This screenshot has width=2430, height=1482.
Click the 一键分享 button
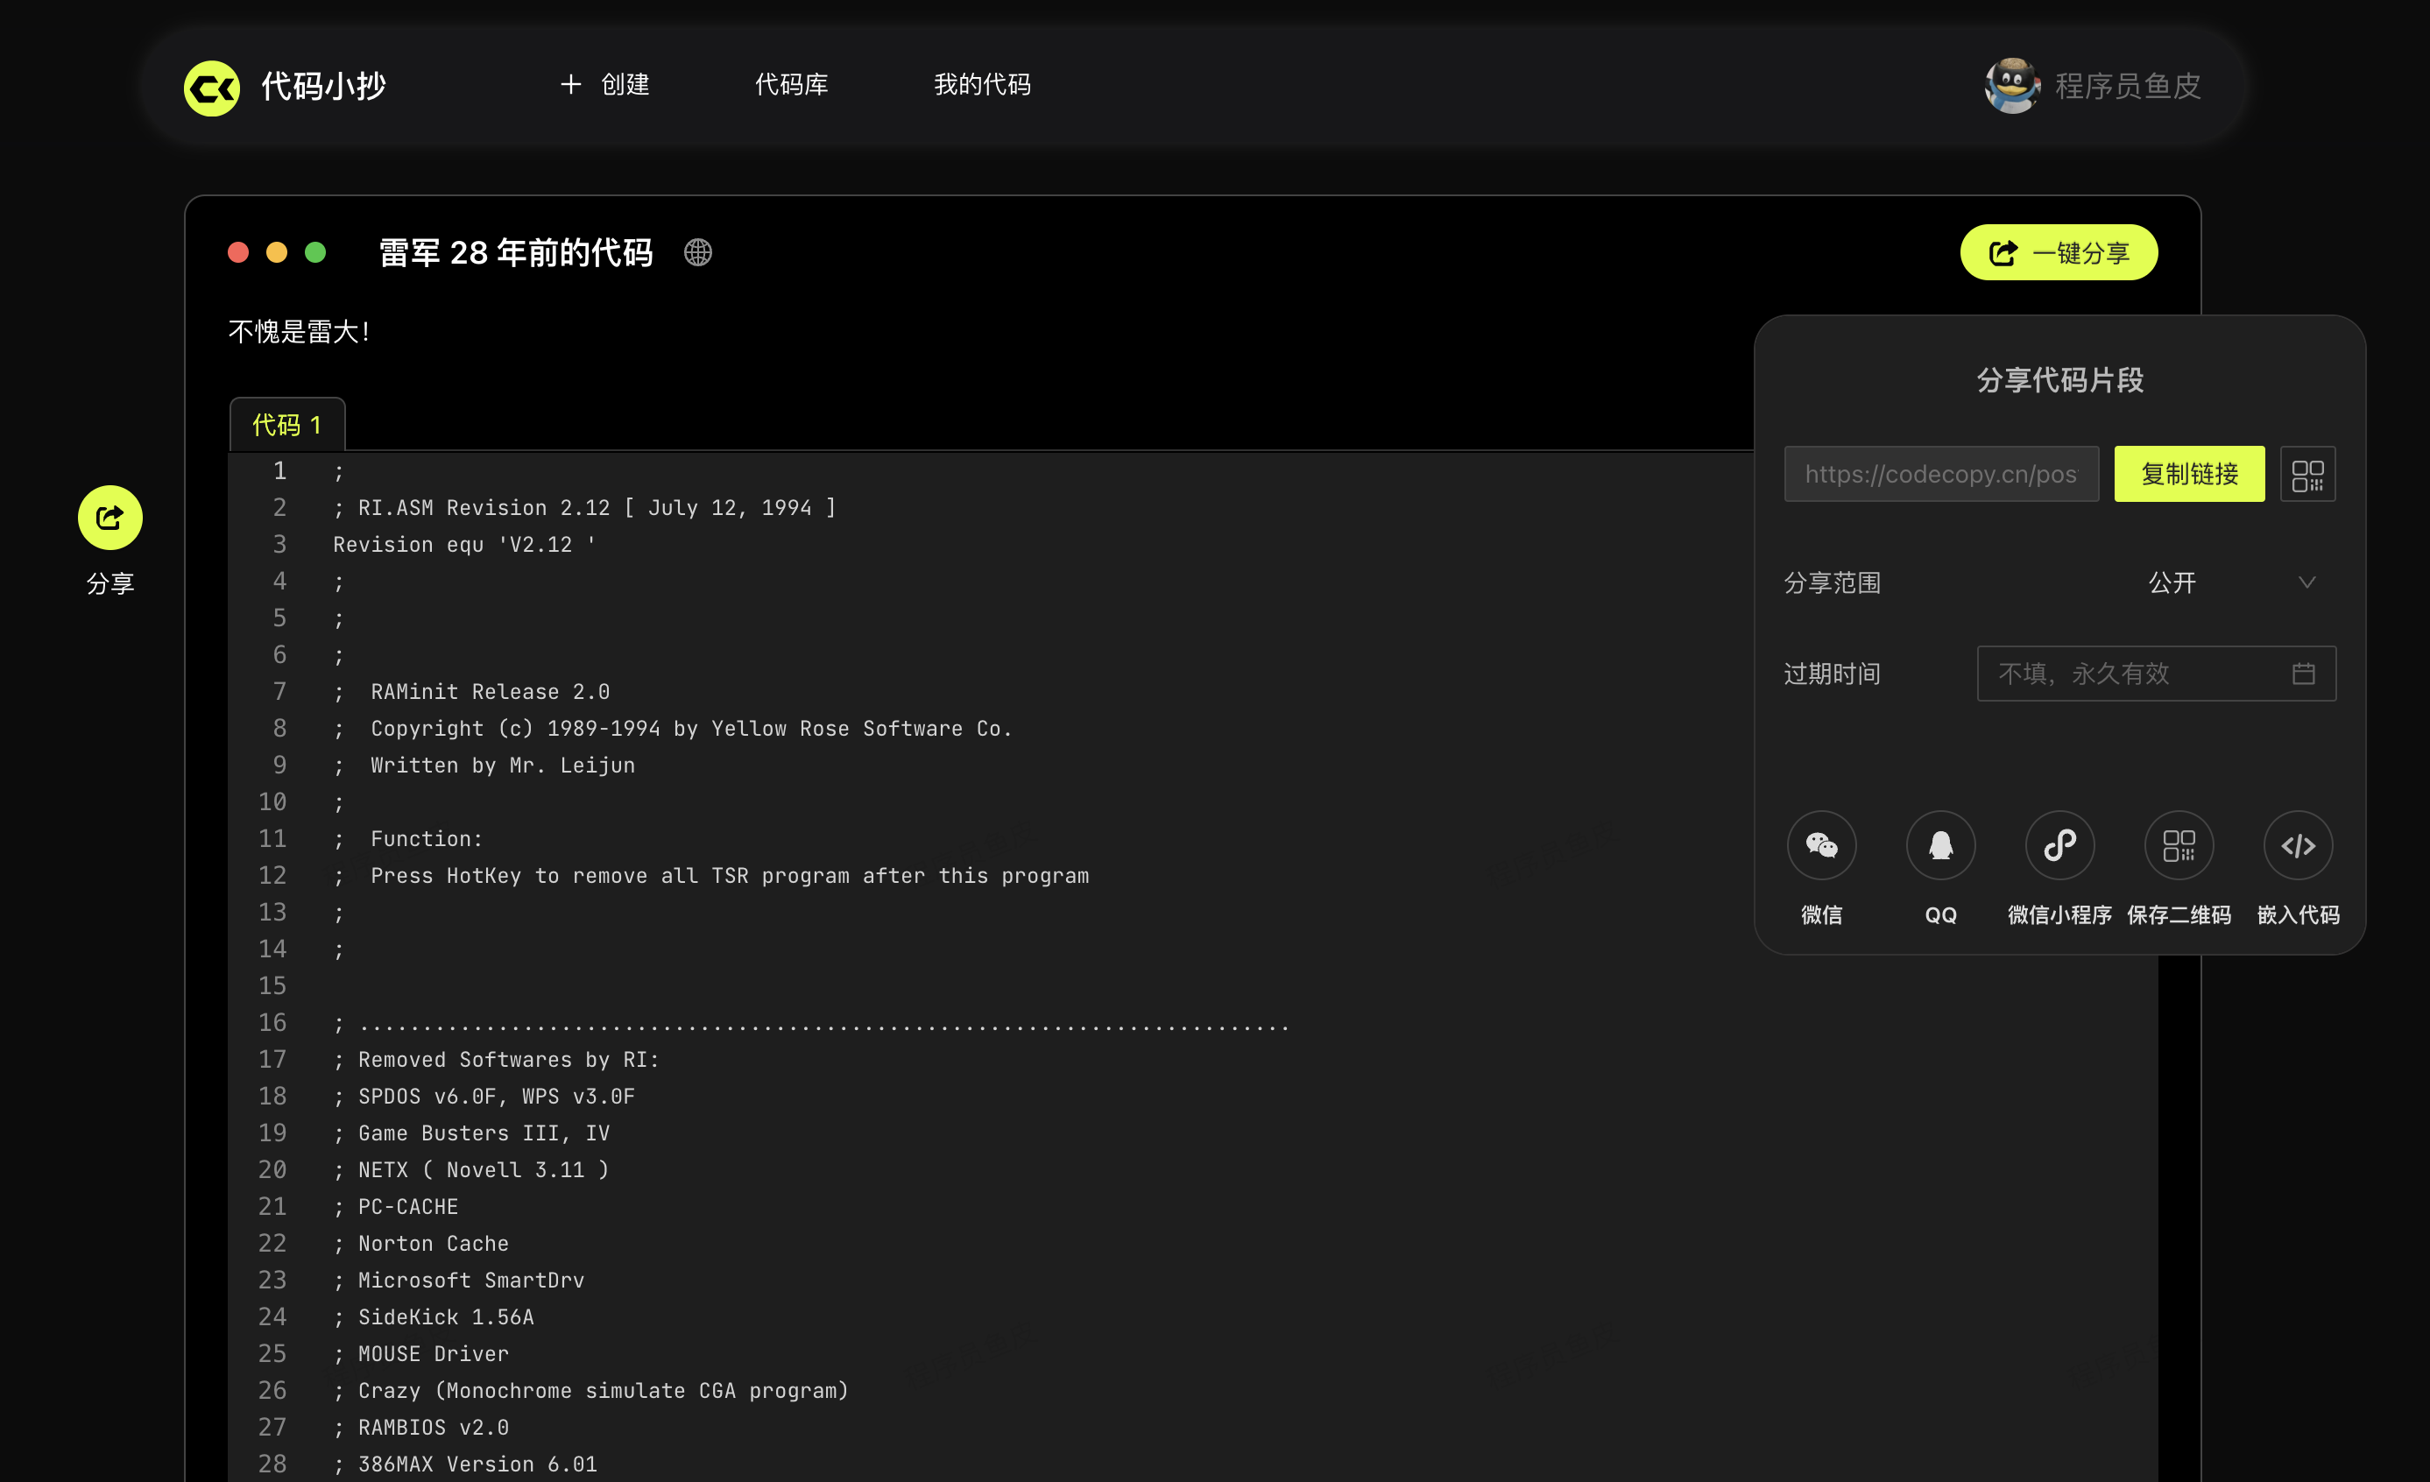(2059, 253)
